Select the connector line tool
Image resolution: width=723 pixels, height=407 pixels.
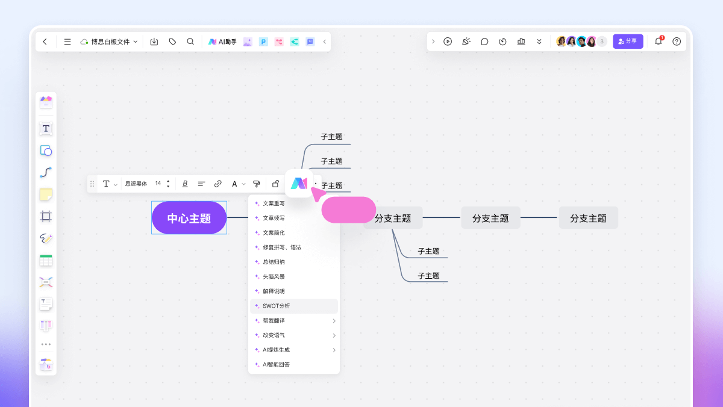(46, 172)
